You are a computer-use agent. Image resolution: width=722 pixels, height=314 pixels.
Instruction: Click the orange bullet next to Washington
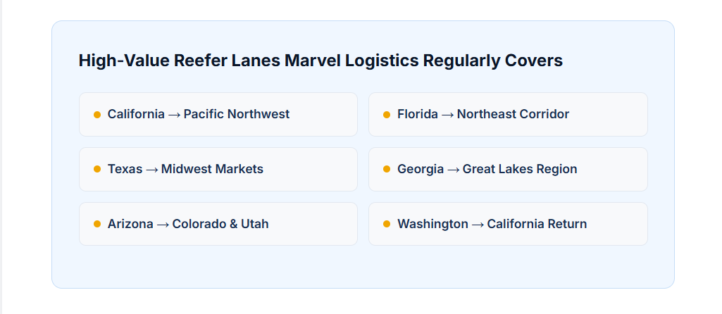[x=387, y=224]
